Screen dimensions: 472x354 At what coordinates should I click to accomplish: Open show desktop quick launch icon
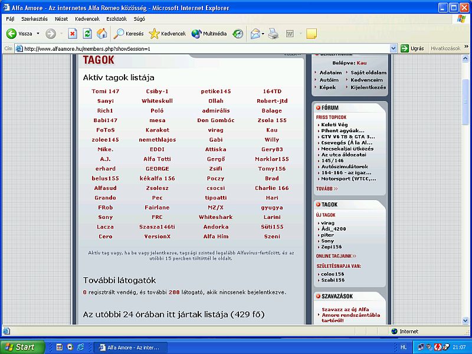[x=60, y=347]
